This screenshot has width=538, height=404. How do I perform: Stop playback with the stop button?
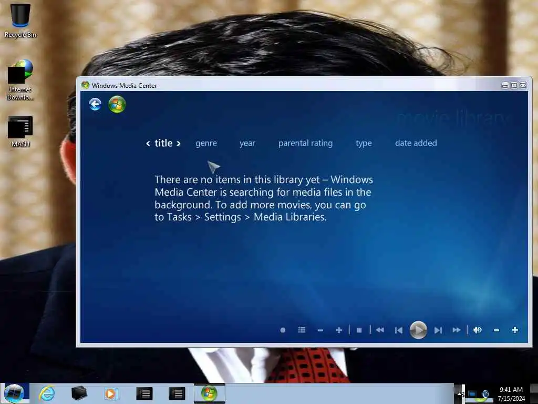click(359, 330)
